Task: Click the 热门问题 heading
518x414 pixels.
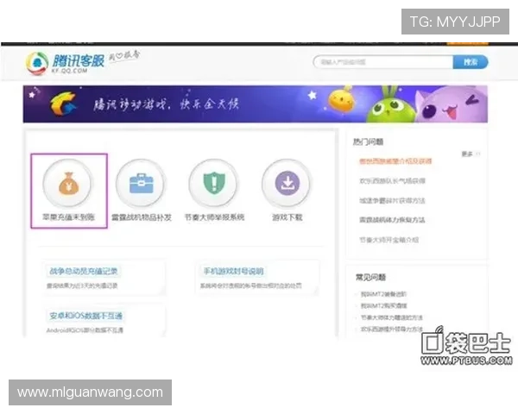Action: pos(368,141)
